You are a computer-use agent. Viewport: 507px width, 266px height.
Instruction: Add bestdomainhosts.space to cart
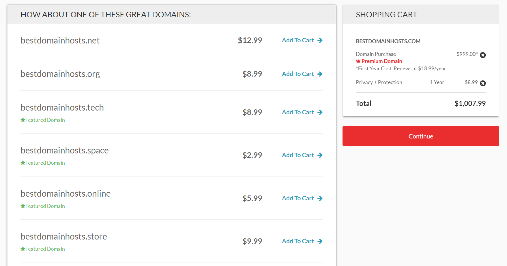coord(298,155)
